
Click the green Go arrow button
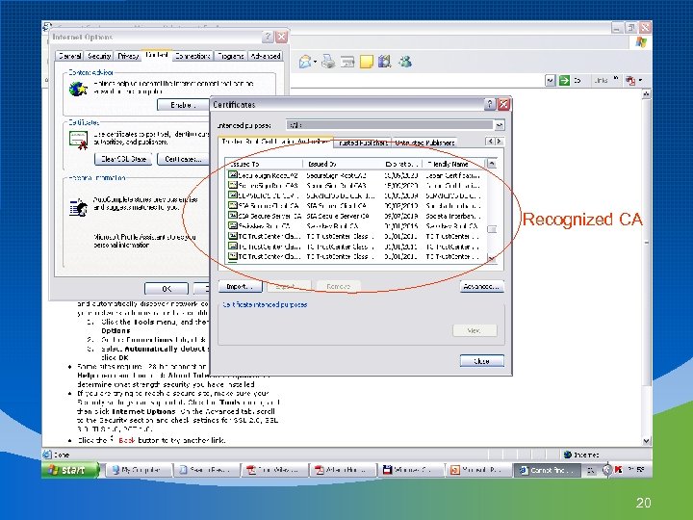click(564, 80)
